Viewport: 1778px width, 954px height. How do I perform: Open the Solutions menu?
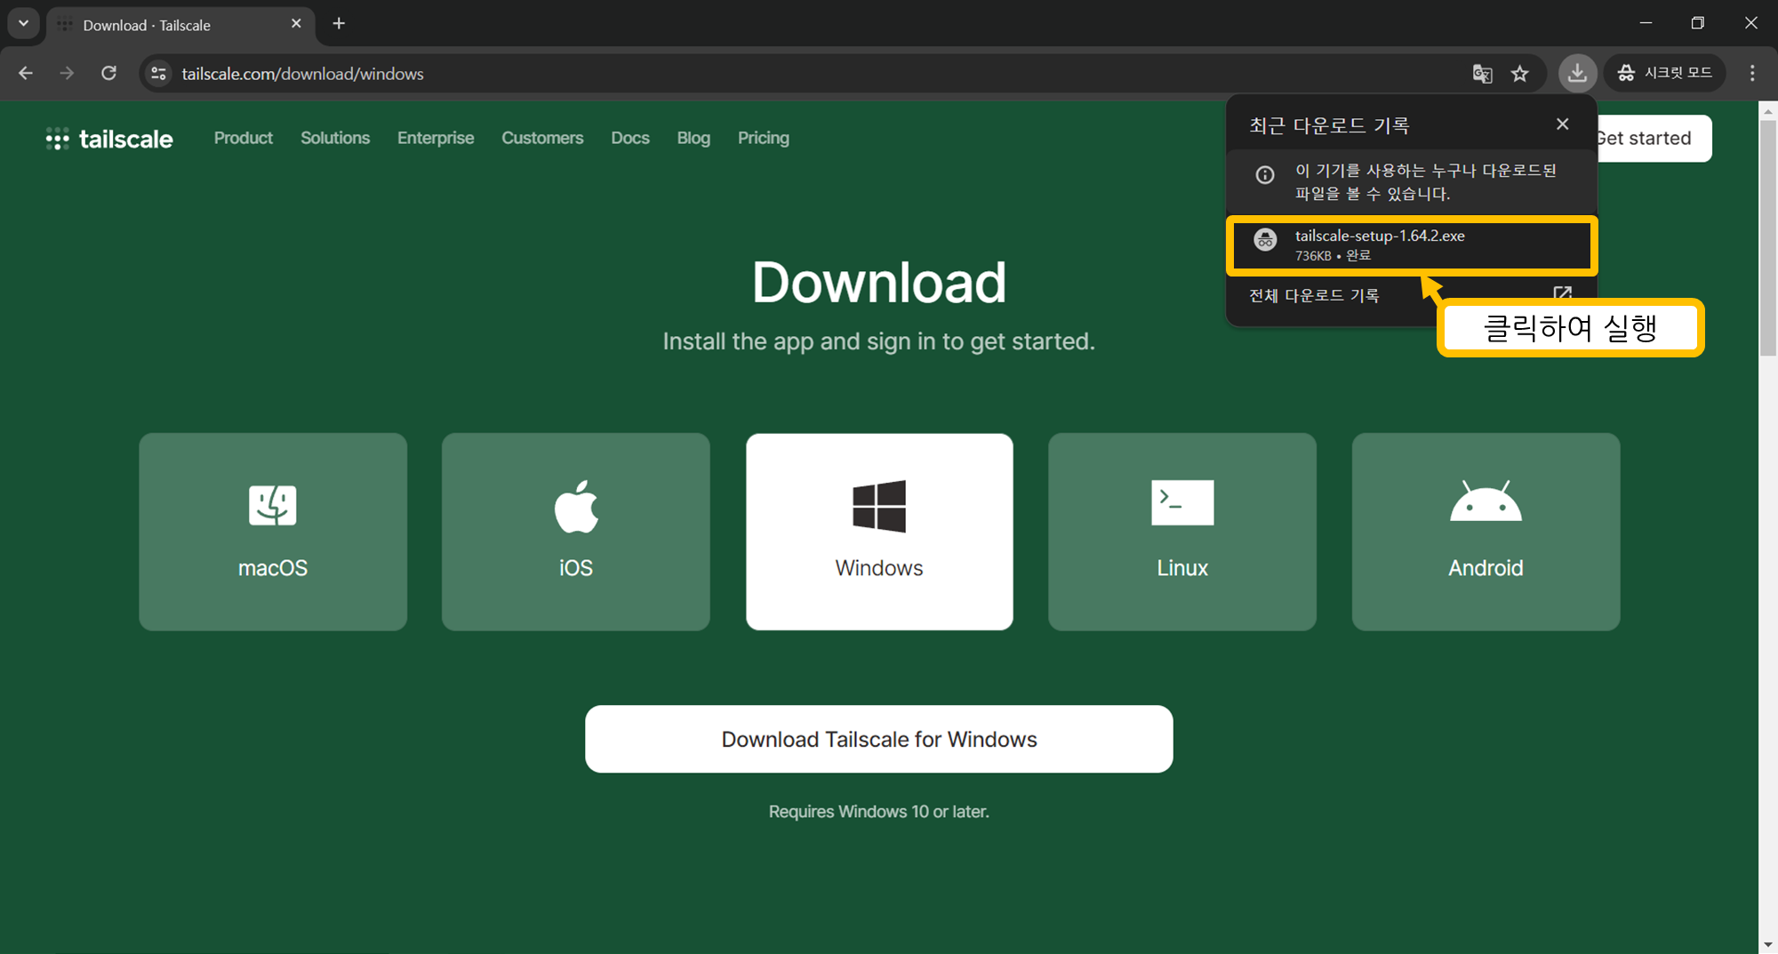(x=335, y=138)
